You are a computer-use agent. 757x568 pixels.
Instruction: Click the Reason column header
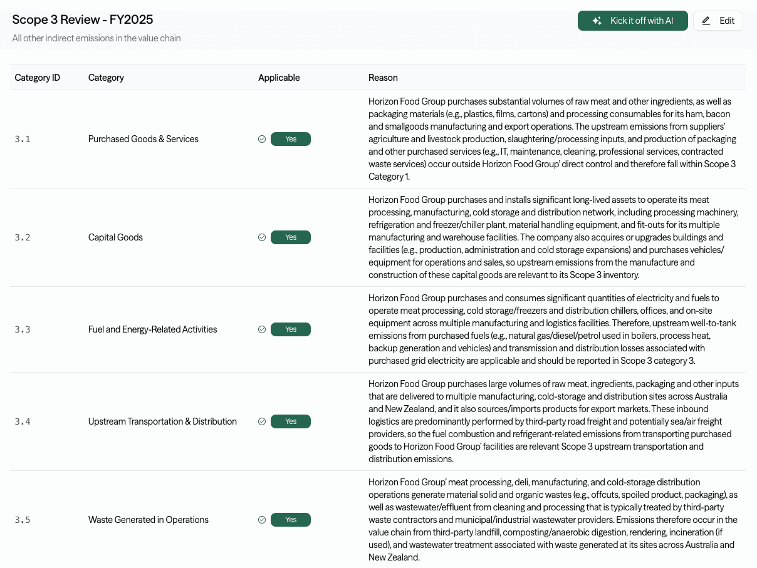pos(383,78)
